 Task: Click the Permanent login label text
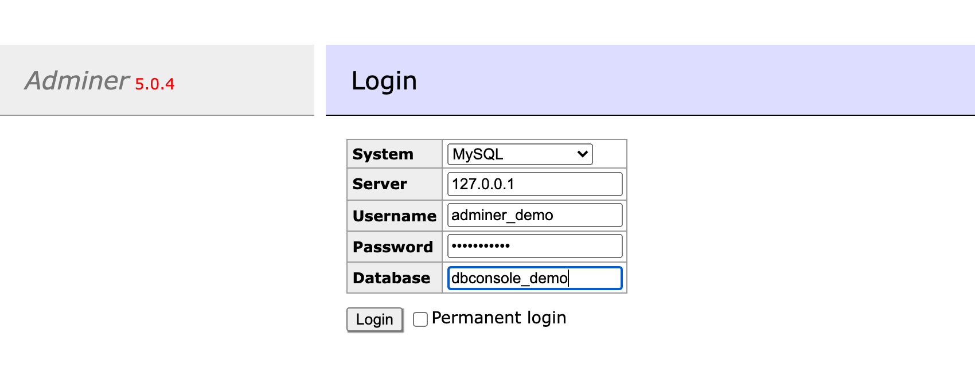[x=499, y=318]
